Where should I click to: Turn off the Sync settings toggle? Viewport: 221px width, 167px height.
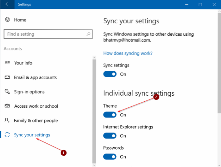point(110,74)
